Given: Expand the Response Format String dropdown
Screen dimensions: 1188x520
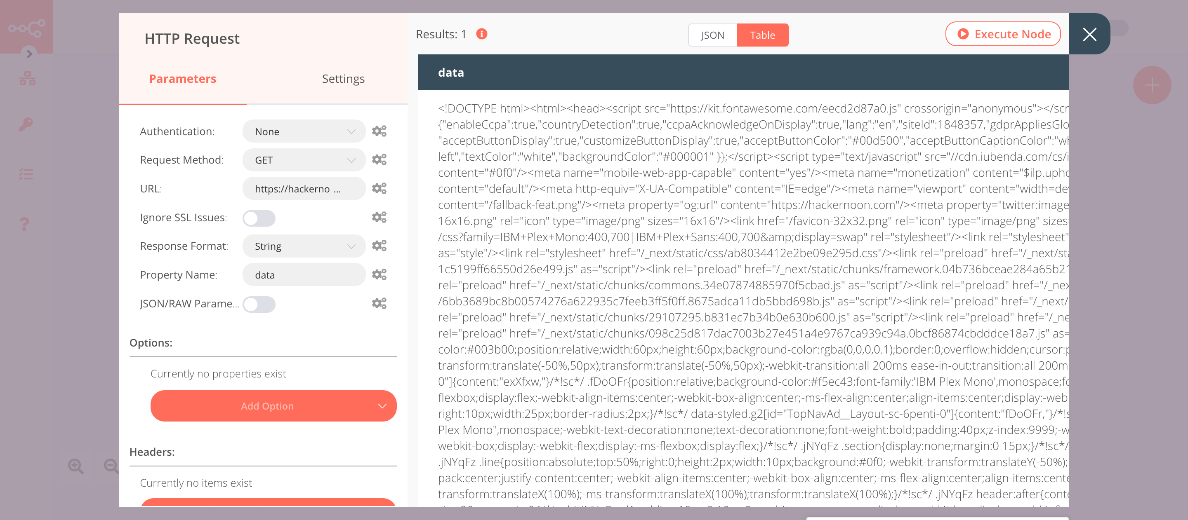Looking at the screenshot, I should (304, 246).
